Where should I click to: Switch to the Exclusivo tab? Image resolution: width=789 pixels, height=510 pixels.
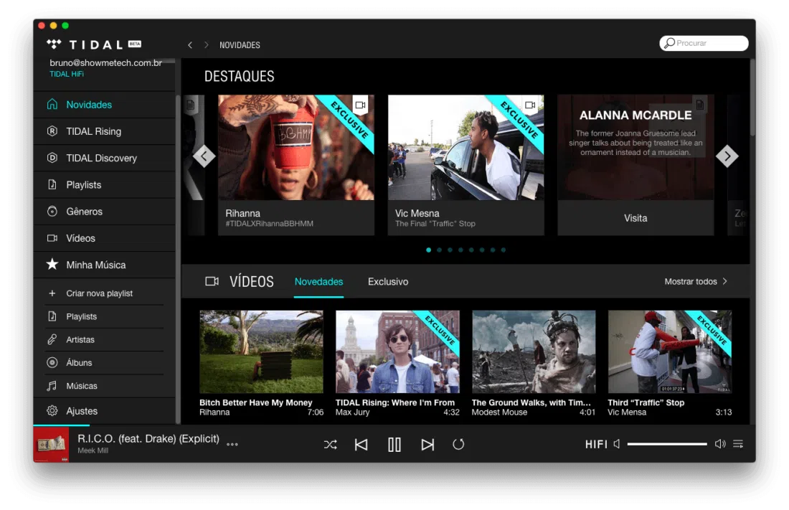tap(388, 282)
